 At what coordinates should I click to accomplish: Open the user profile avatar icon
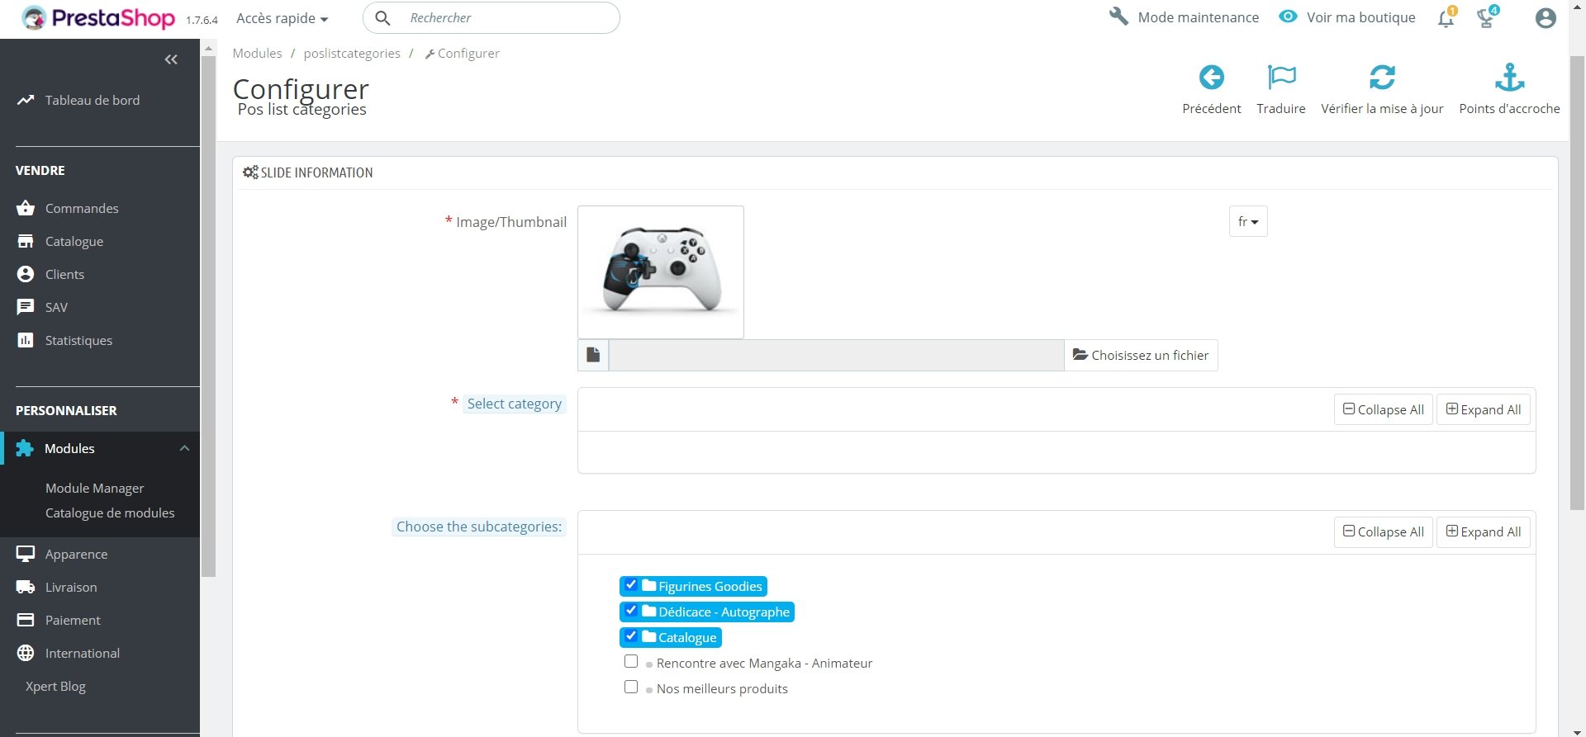[x=1546, y=18]
